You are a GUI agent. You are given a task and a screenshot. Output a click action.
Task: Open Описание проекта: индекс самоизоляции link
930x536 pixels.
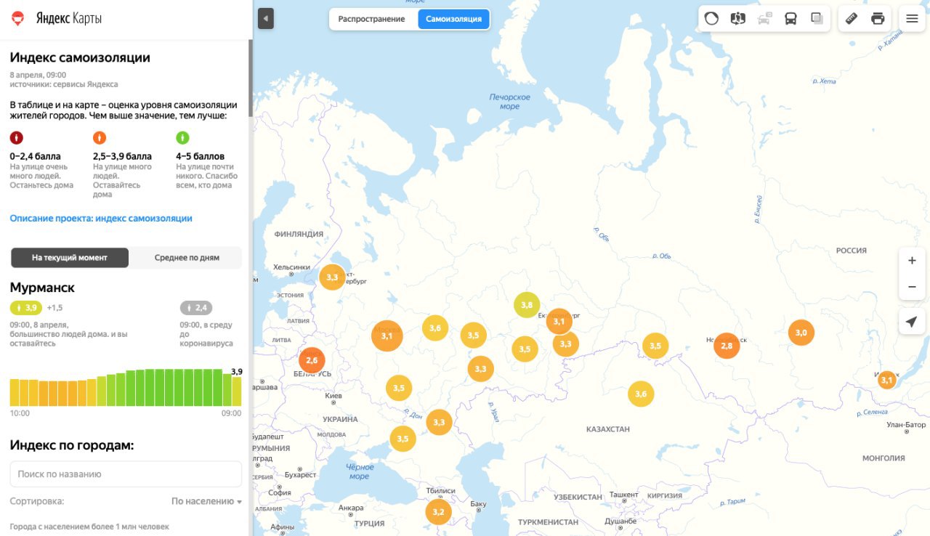coord(101,218)
